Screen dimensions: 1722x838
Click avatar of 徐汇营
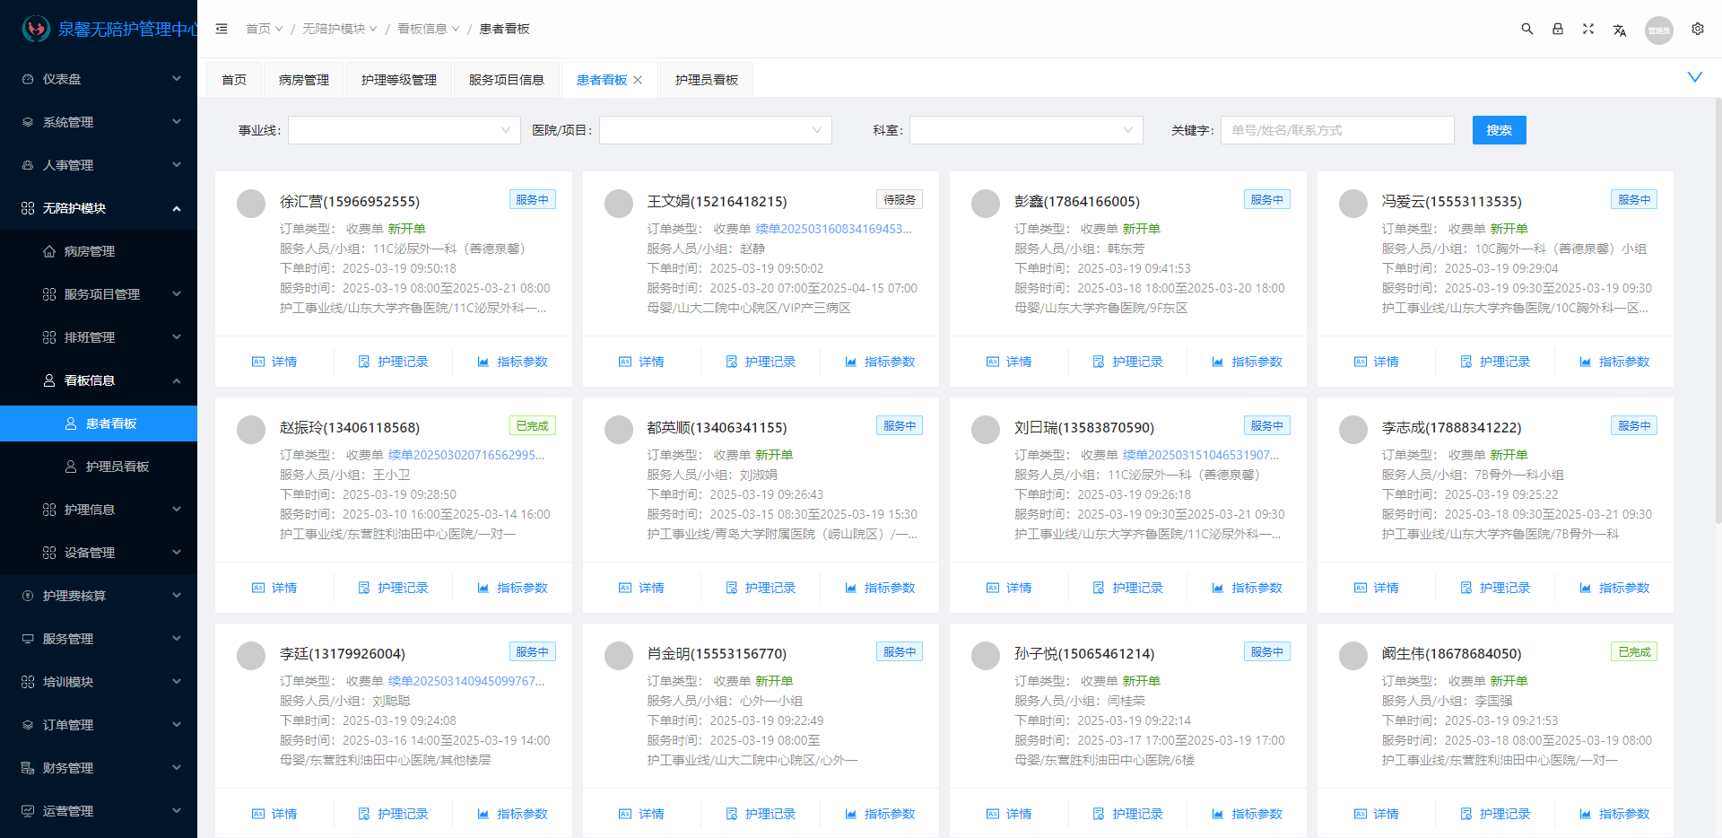tap(251, 204)
